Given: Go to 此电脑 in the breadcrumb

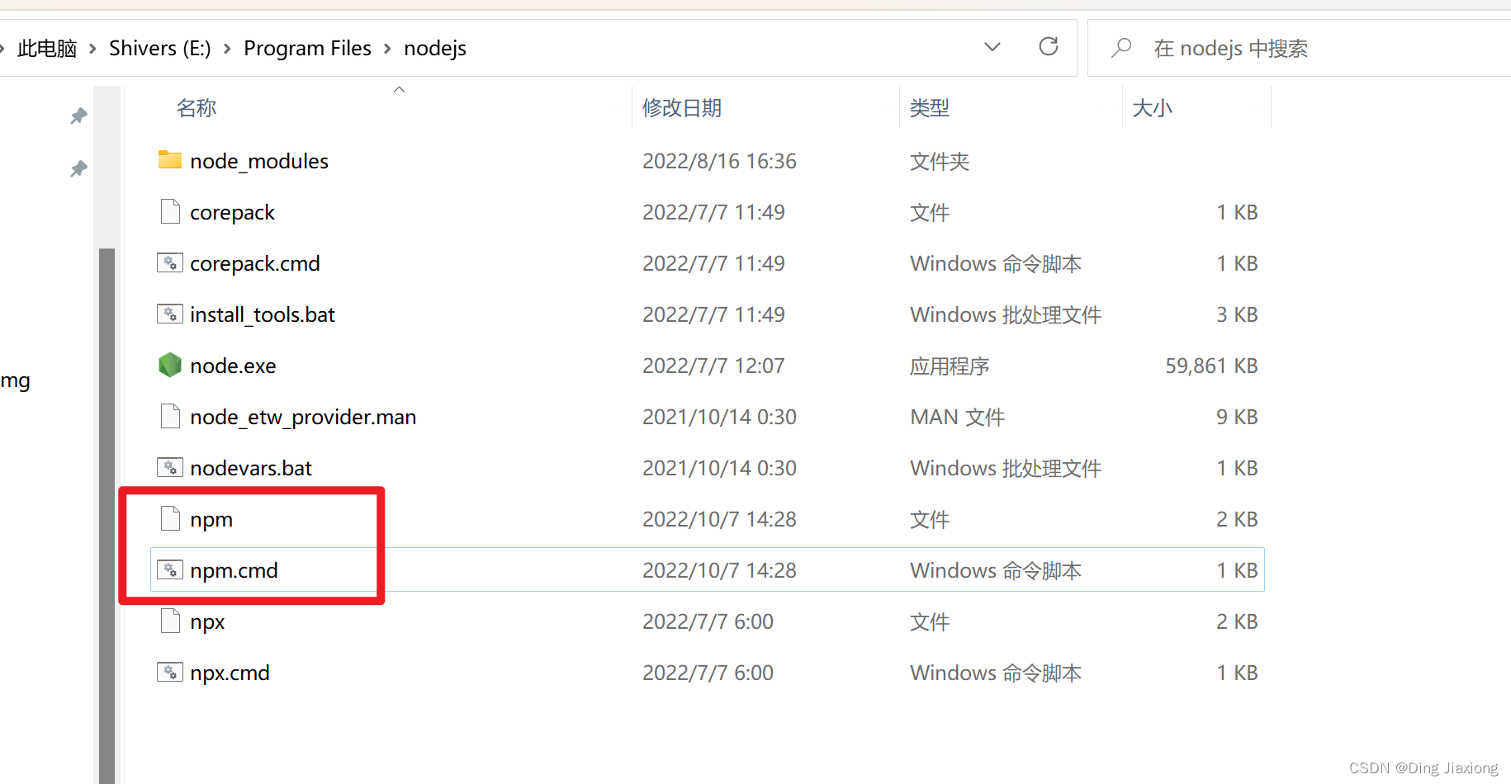Looking at the screenshot, I should (x=47, y=49).
